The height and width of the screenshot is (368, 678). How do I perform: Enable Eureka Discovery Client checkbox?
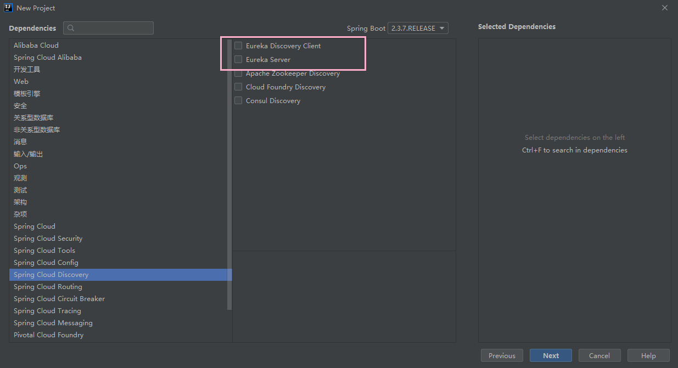tap(238, 46)
